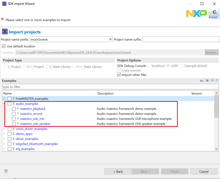
Task: Select the Semihost radio button
Action: [x=148, y=66]
